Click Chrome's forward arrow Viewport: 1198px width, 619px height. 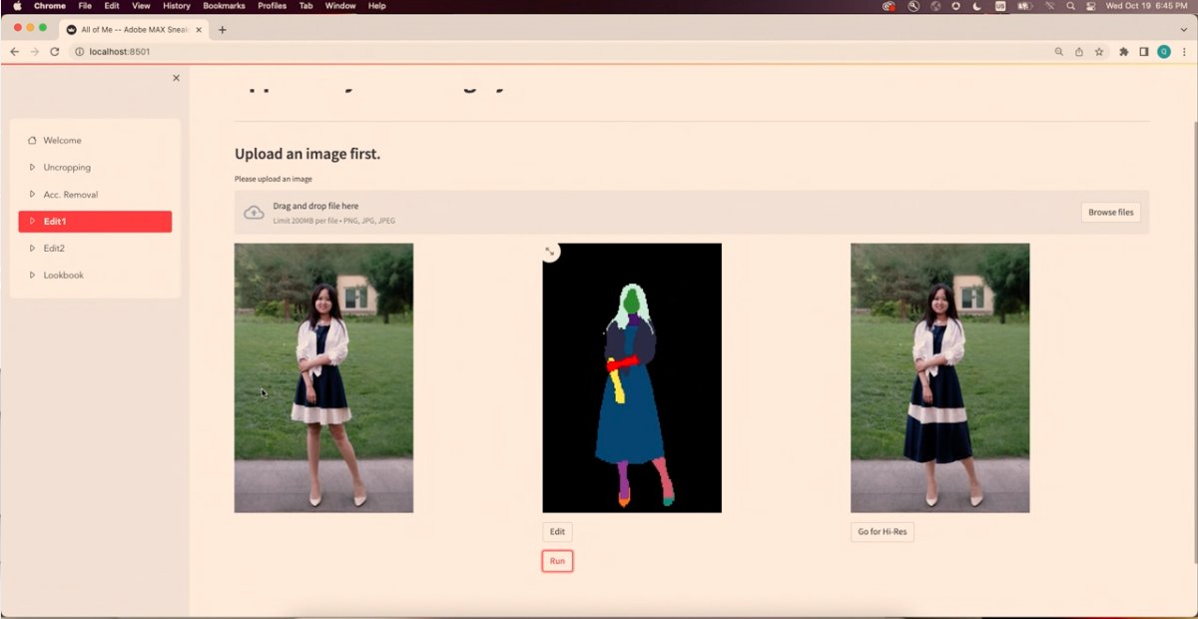(34, 51)
